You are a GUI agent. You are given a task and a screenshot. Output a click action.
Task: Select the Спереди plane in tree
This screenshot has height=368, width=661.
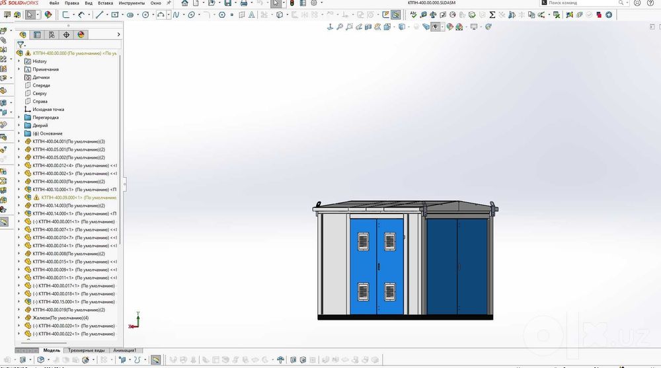tap(41, 86)
